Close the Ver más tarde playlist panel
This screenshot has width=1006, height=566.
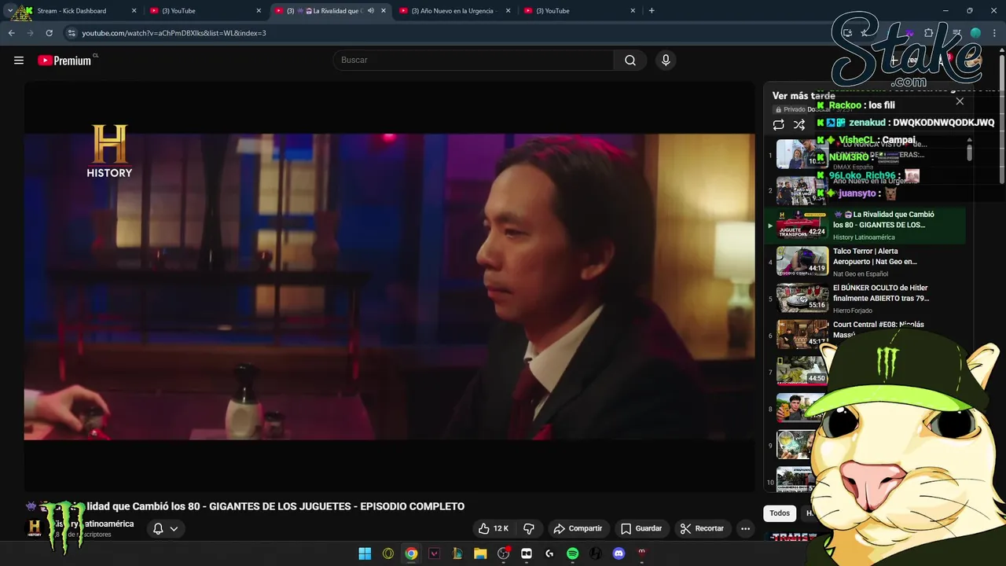click(960, 101)
